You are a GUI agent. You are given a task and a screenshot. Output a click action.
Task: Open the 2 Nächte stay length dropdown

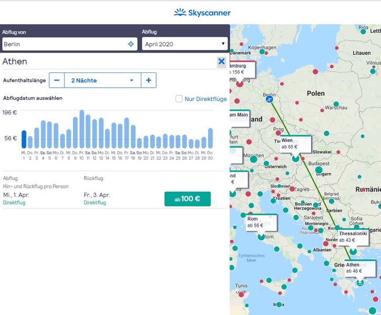tap(102, 80)
